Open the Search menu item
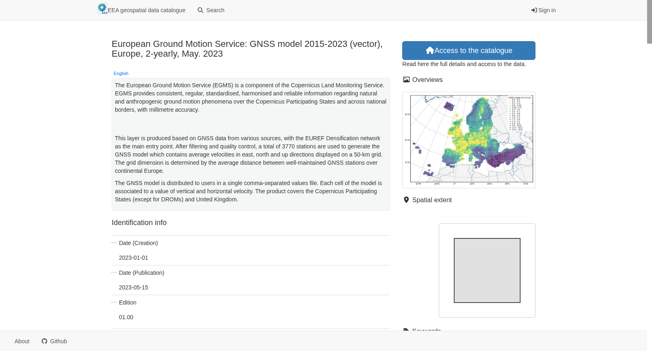 (x=211, y=10)
